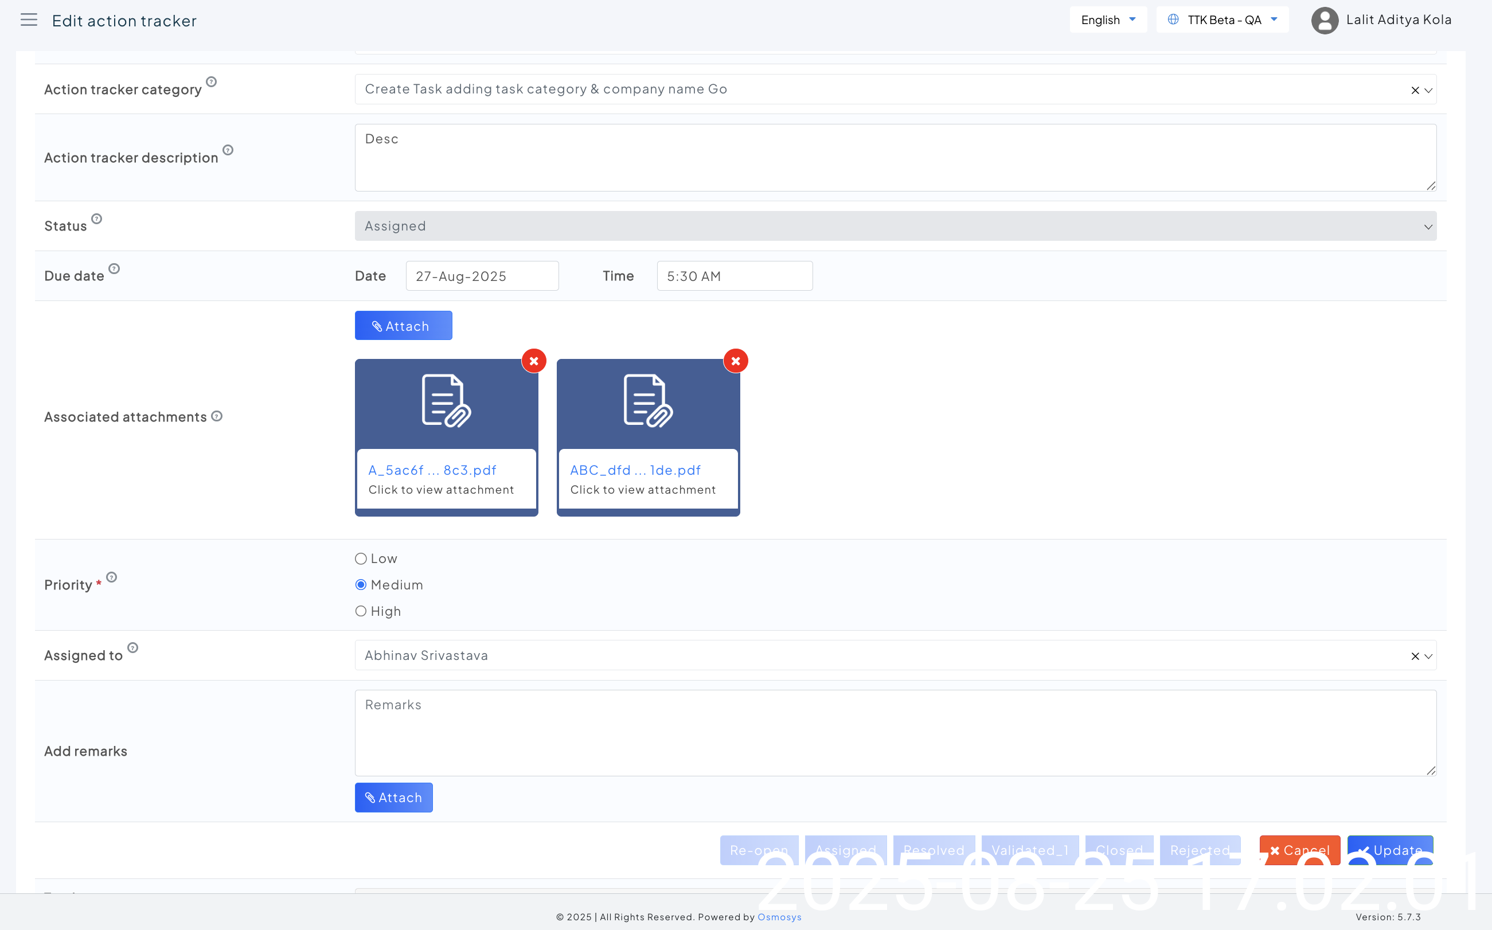Viewport: 1492px width, 930px height.
Task: Open the A_5ac6f...8c3.pdf attachment link
Action: coord(432,471)
